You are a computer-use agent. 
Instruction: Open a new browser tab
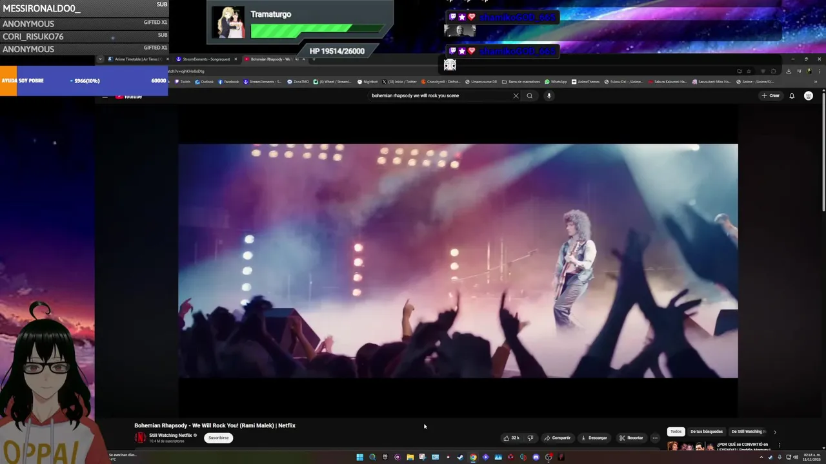point(314,59)
